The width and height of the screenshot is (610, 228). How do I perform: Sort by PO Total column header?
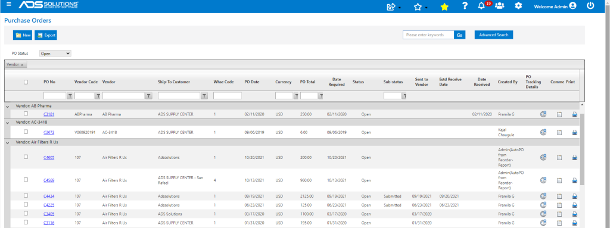pyautogui.click(x=307, y=82)
